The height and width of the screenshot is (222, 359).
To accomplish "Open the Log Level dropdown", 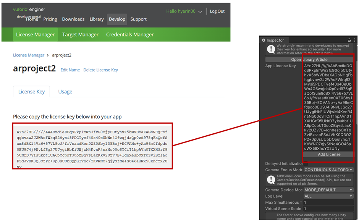I will 328,196.
